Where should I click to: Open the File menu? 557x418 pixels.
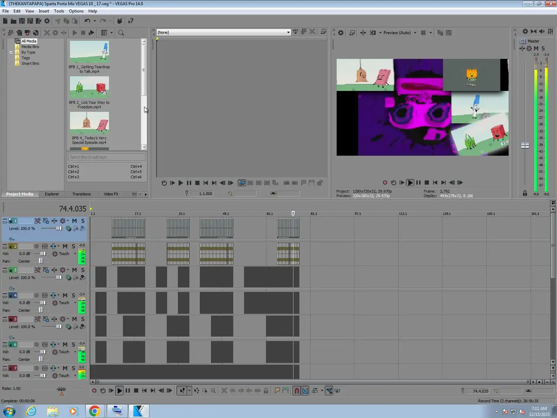click(x=6, y=11)
